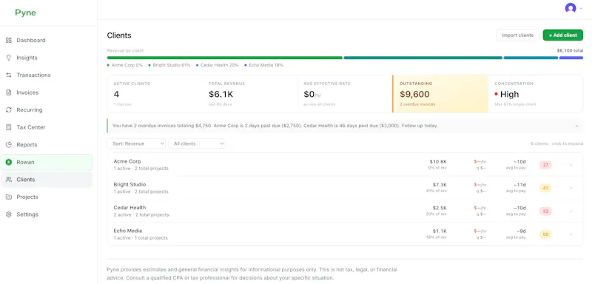Click the Bright Studio client name
The image size is (592, 284).
(129, 184)
